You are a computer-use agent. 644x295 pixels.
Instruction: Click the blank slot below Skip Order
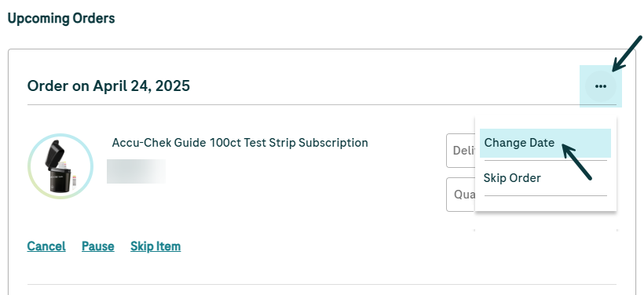coord(545,203)
